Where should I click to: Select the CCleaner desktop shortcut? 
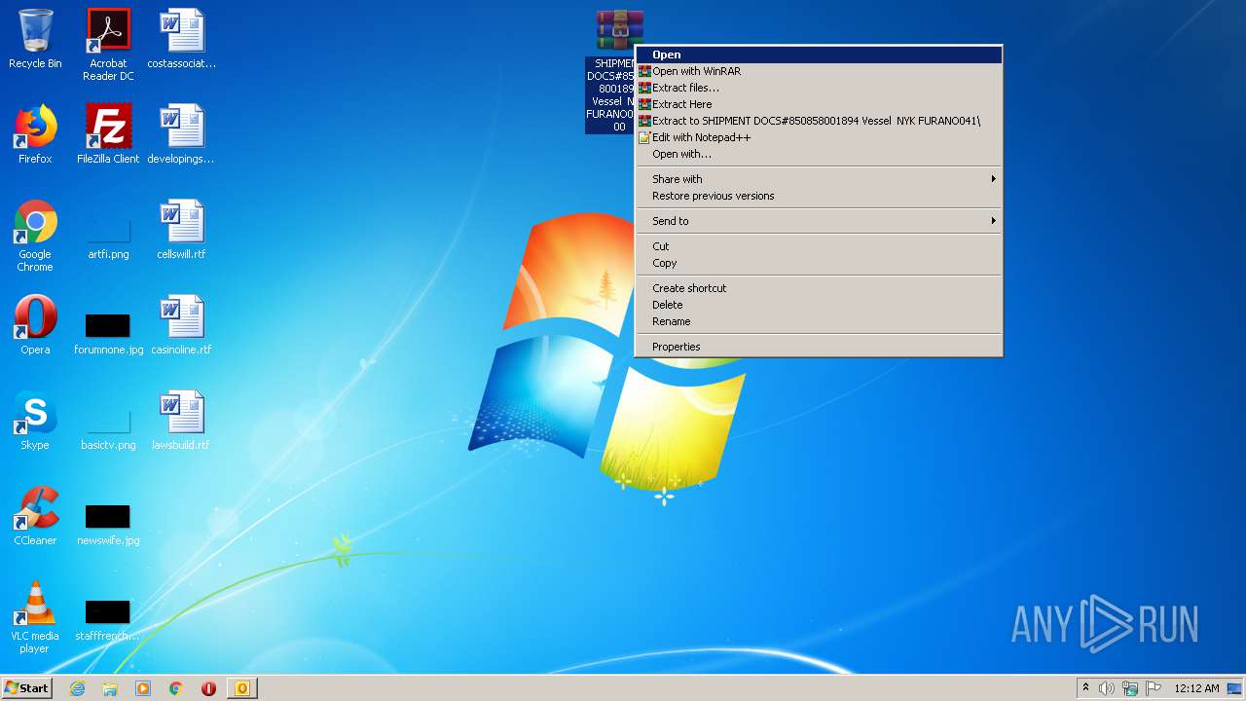pos(35,516)
